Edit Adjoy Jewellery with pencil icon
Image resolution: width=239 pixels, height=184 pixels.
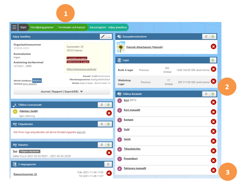[103, 37]
